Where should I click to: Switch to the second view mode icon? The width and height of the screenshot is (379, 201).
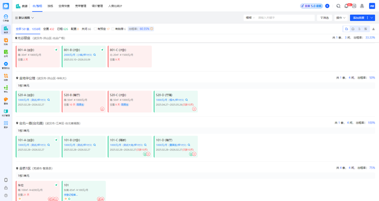[x=353, y=29]
